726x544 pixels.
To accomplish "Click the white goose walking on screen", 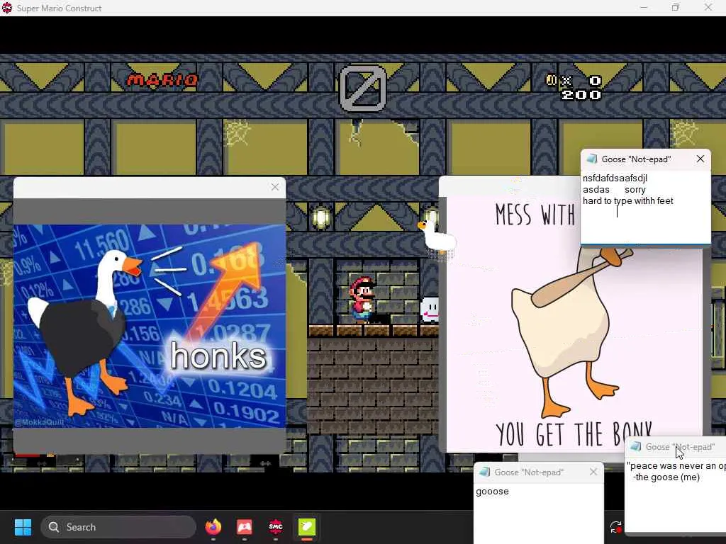I will [x=437, y=237].
